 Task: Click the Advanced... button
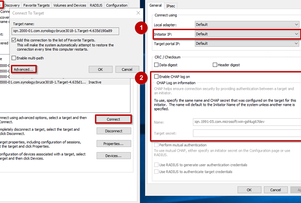23,69
